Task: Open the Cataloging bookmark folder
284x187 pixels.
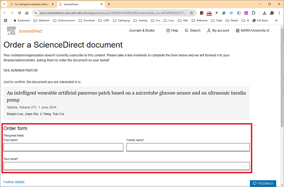Action: [121, 20]
